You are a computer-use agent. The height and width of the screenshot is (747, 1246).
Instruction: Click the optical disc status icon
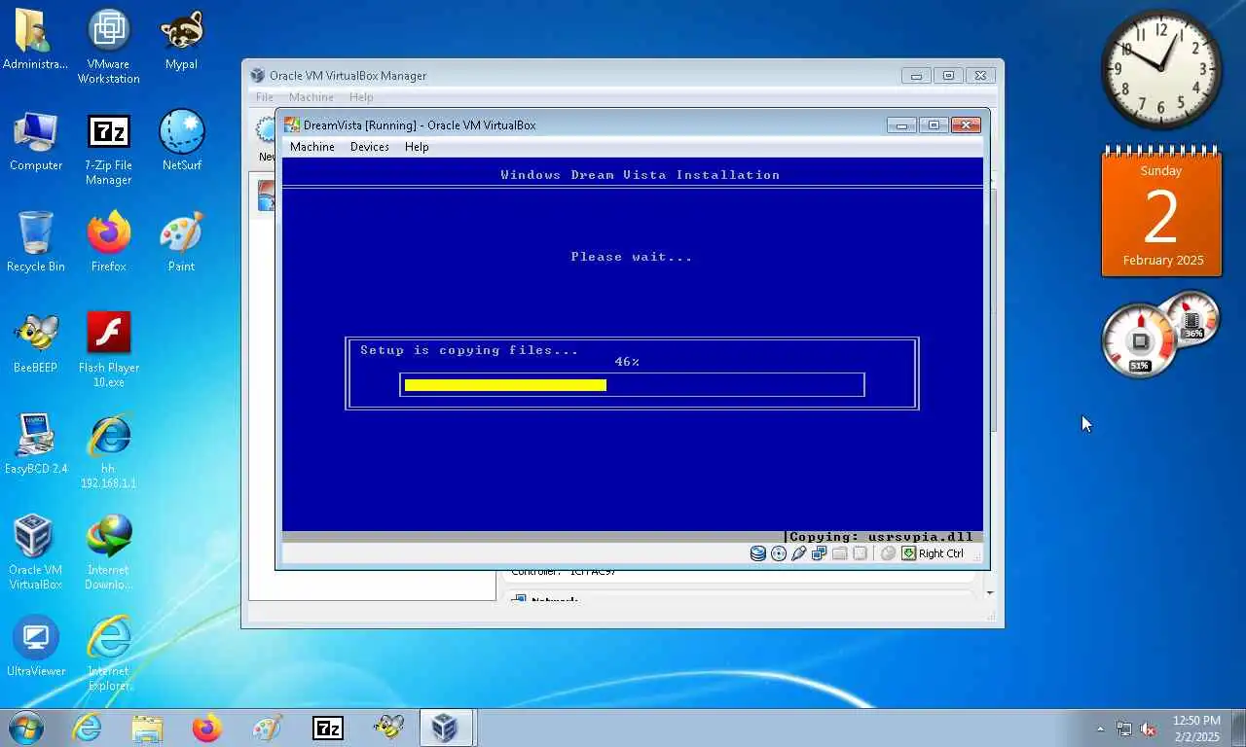tap(778, 553)
